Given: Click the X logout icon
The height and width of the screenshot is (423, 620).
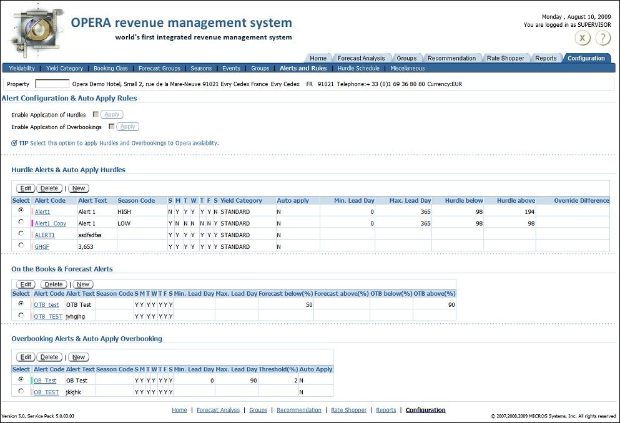Looking at the screenshot, I should (582, 38).
